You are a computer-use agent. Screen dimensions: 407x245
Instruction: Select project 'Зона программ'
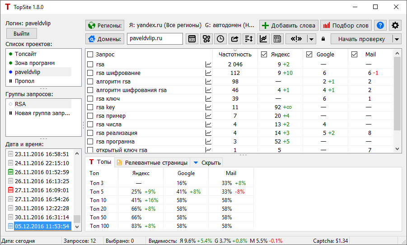(x=34, y=63)
